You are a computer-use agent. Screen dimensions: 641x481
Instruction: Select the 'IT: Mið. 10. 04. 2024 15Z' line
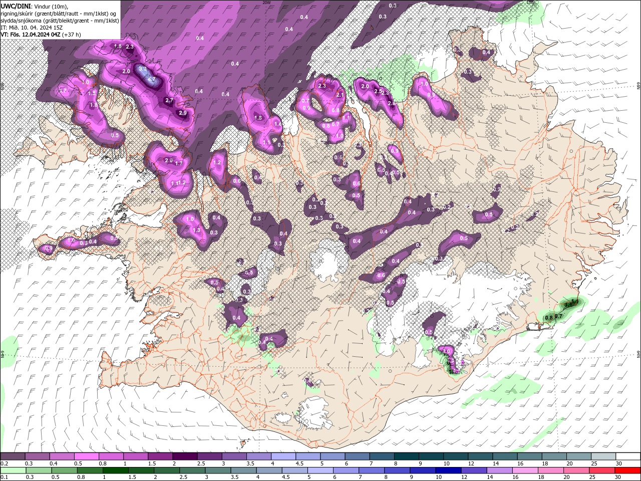(31, 27)
